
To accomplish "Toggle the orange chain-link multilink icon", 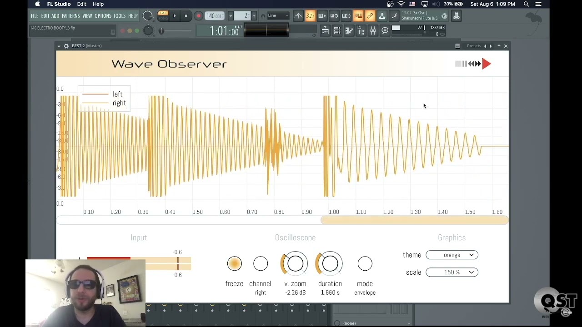I will point(370,16).
